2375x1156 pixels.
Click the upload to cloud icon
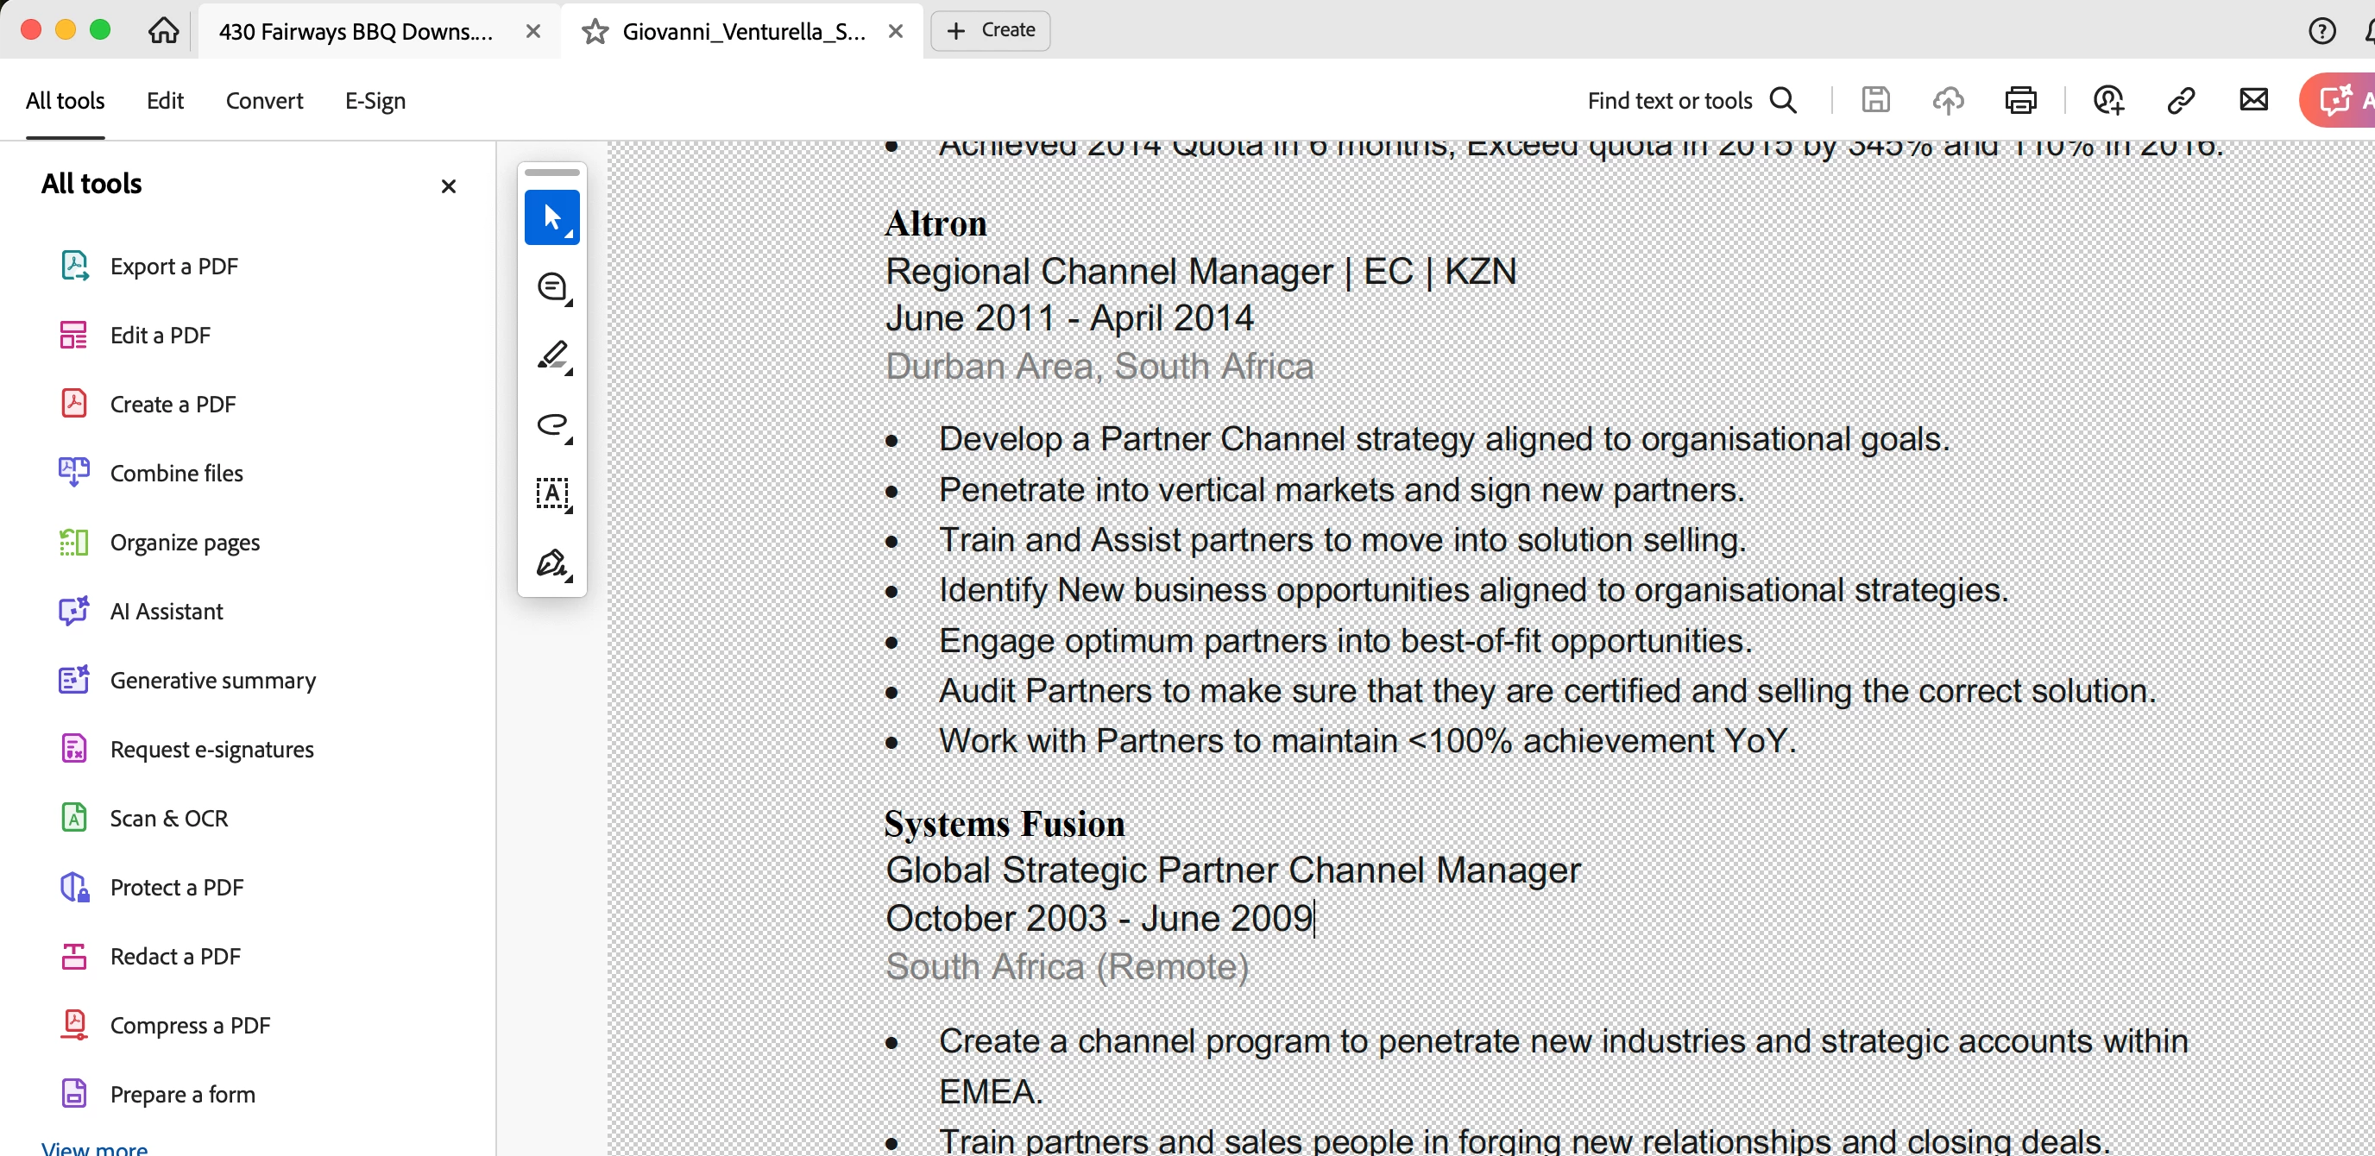1947,100
